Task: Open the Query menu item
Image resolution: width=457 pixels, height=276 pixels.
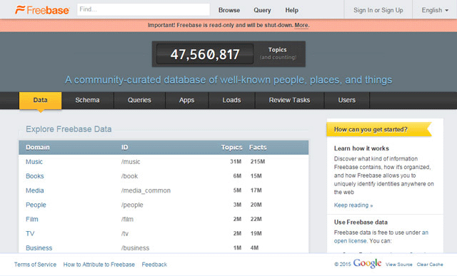Action: coord(262,10)
